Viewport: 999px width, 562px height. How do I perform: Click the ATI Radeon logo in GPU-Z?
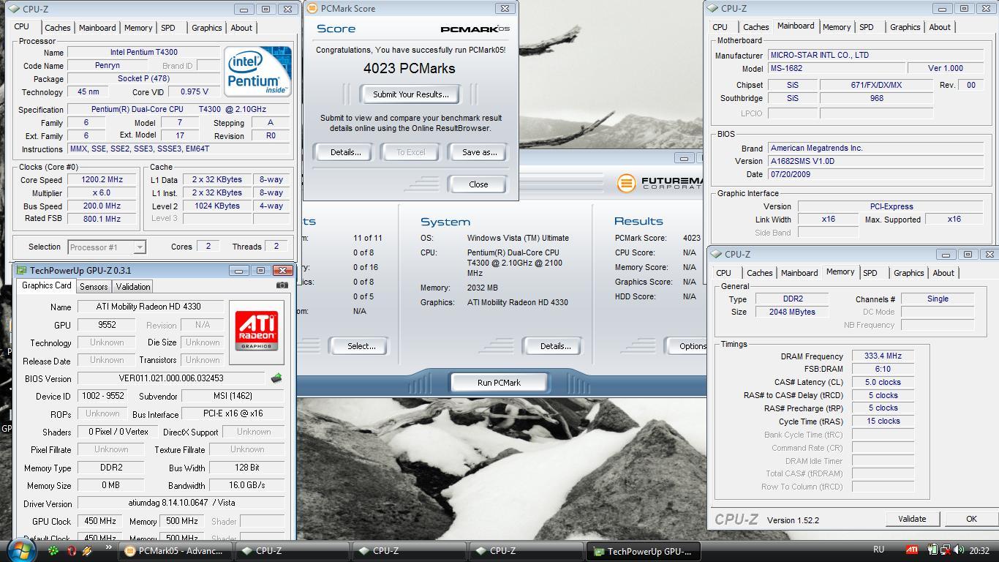pyautogui.click(x=257, y=331)
